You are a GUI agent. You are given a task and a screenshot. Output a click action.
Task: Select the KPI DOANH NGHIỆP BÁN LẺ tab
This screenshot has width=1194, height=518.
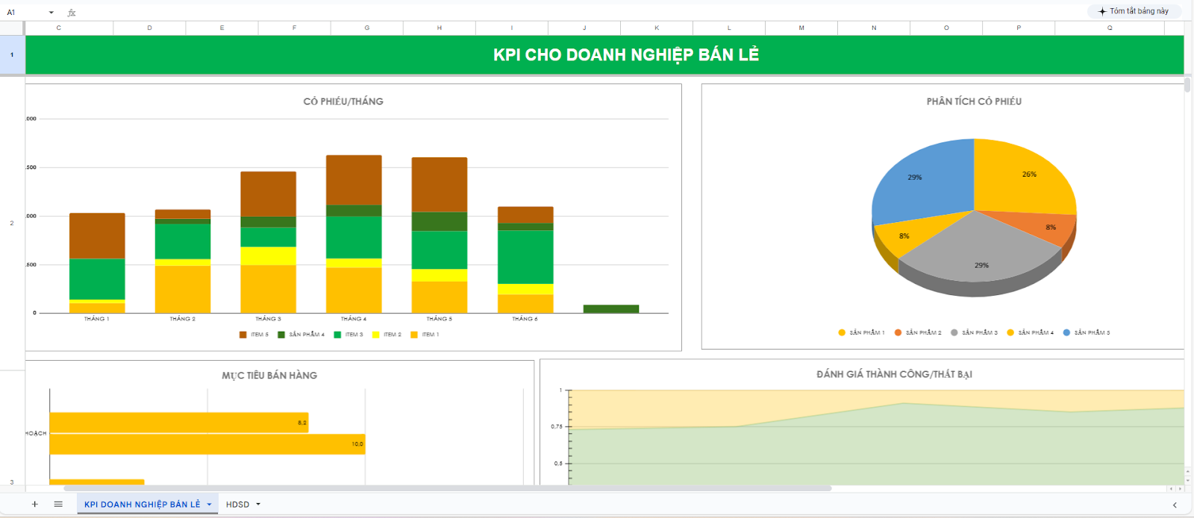tap(142, 505)
